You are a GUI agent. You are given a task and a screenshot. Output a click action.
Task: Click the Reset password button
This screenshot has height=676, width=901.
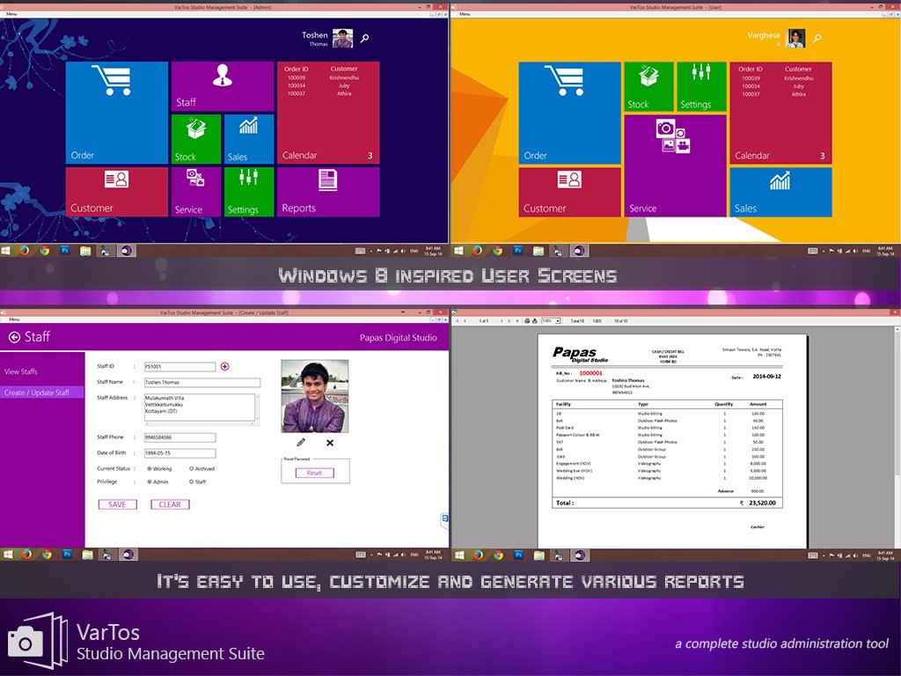314,473
